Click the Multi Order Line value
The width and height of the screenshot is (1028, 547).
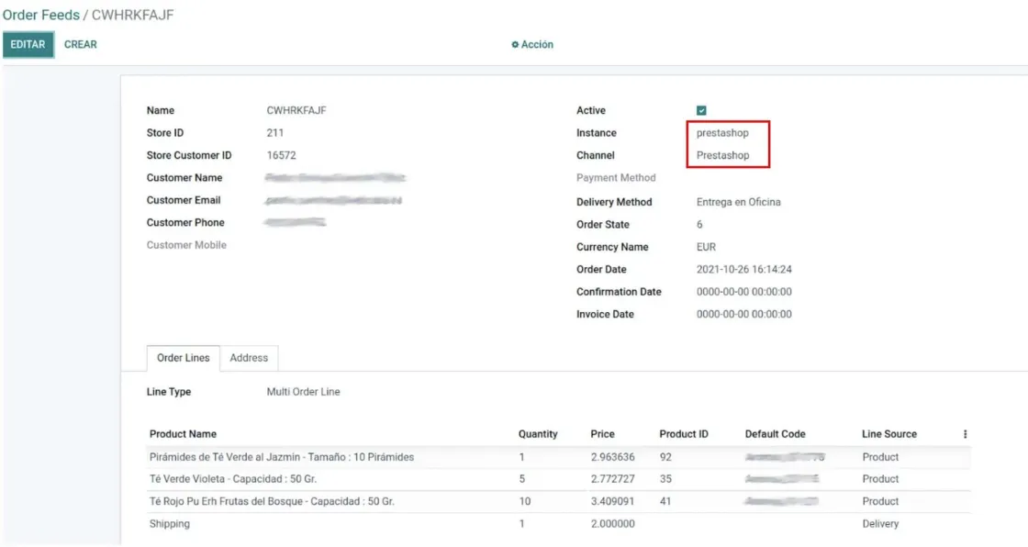(303, 392)
